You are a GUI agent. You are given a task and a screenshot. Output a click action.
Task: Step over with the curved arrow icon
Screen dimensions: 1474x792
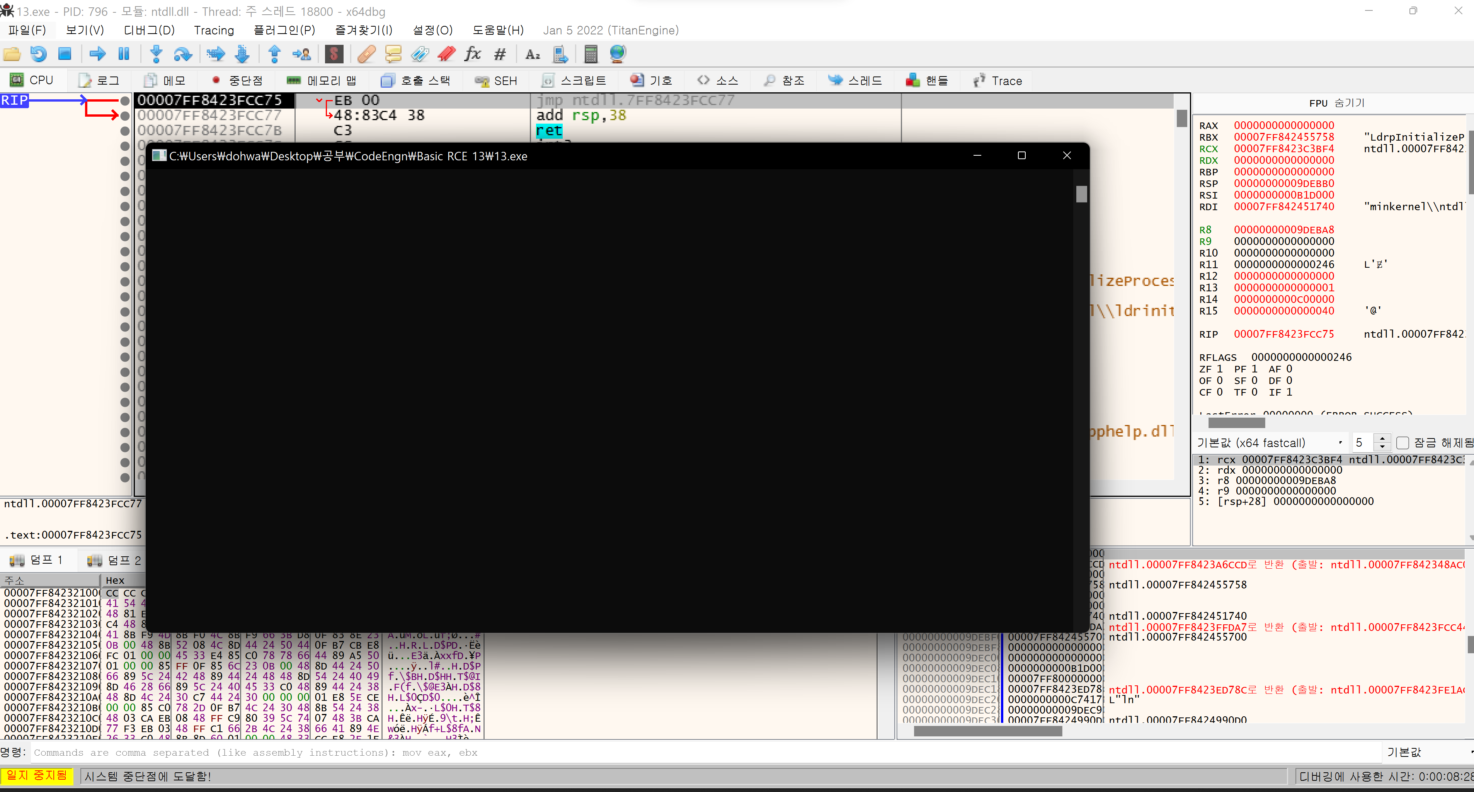click(x=183, y=54)
